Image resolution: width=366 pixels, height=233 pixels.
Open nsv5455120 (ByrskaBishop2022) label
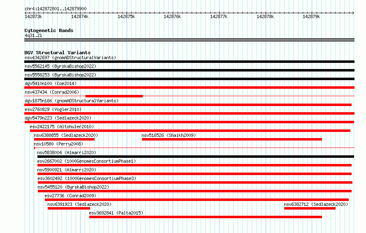point(73,187)
